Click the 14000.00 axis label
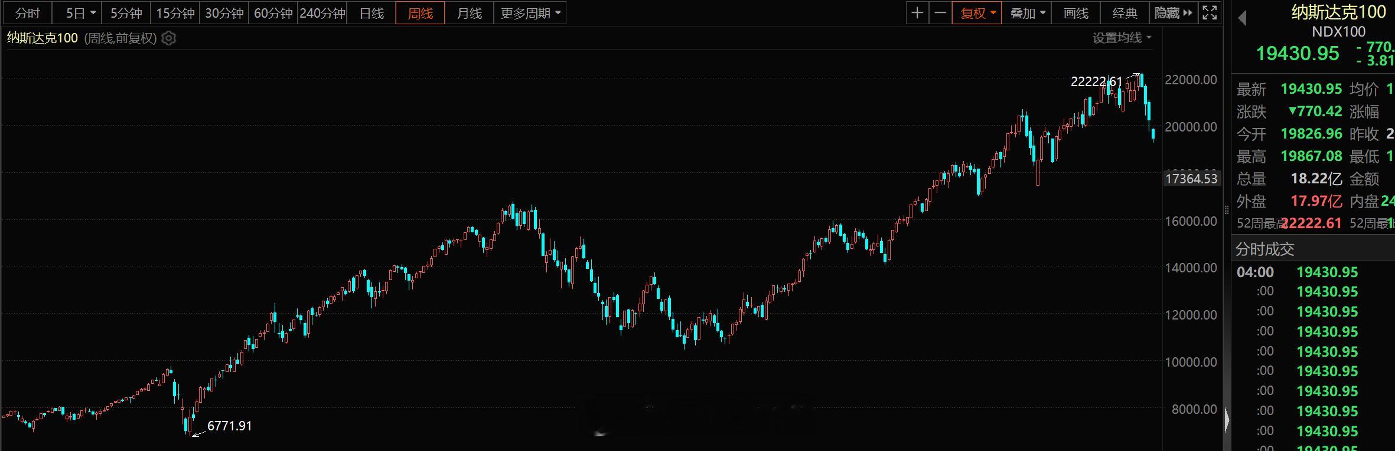1395x451 pixels. (x=1191, y=268)
